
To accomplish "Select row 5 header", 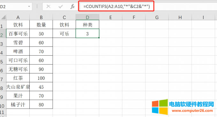I will point(3,60).
